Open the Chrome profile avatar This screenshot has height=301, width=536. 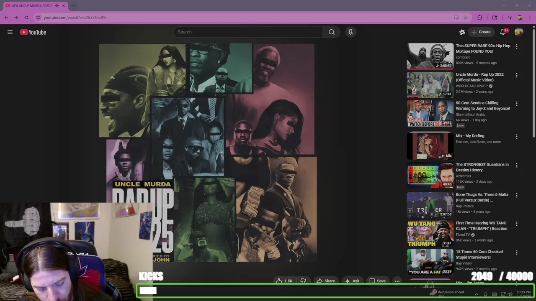click(x=520, y=18)
